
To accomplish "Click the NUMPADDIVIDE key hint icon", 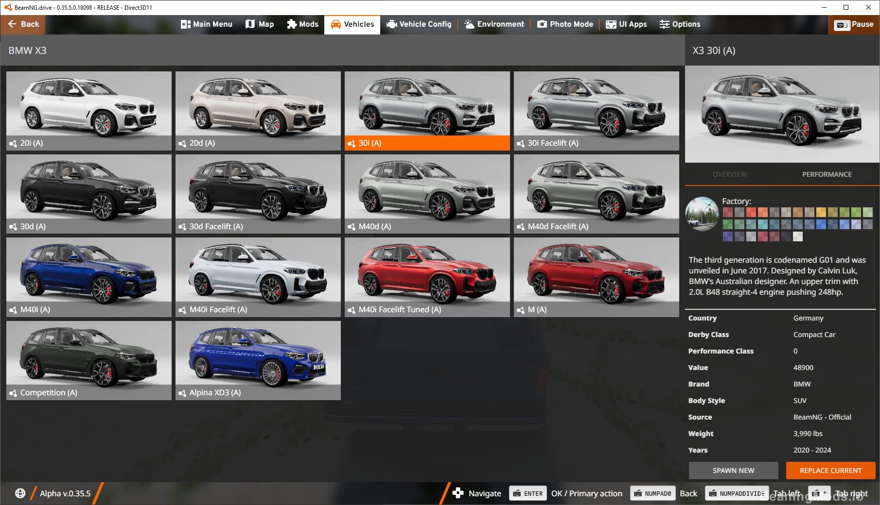I will click(x=737, y=493).
